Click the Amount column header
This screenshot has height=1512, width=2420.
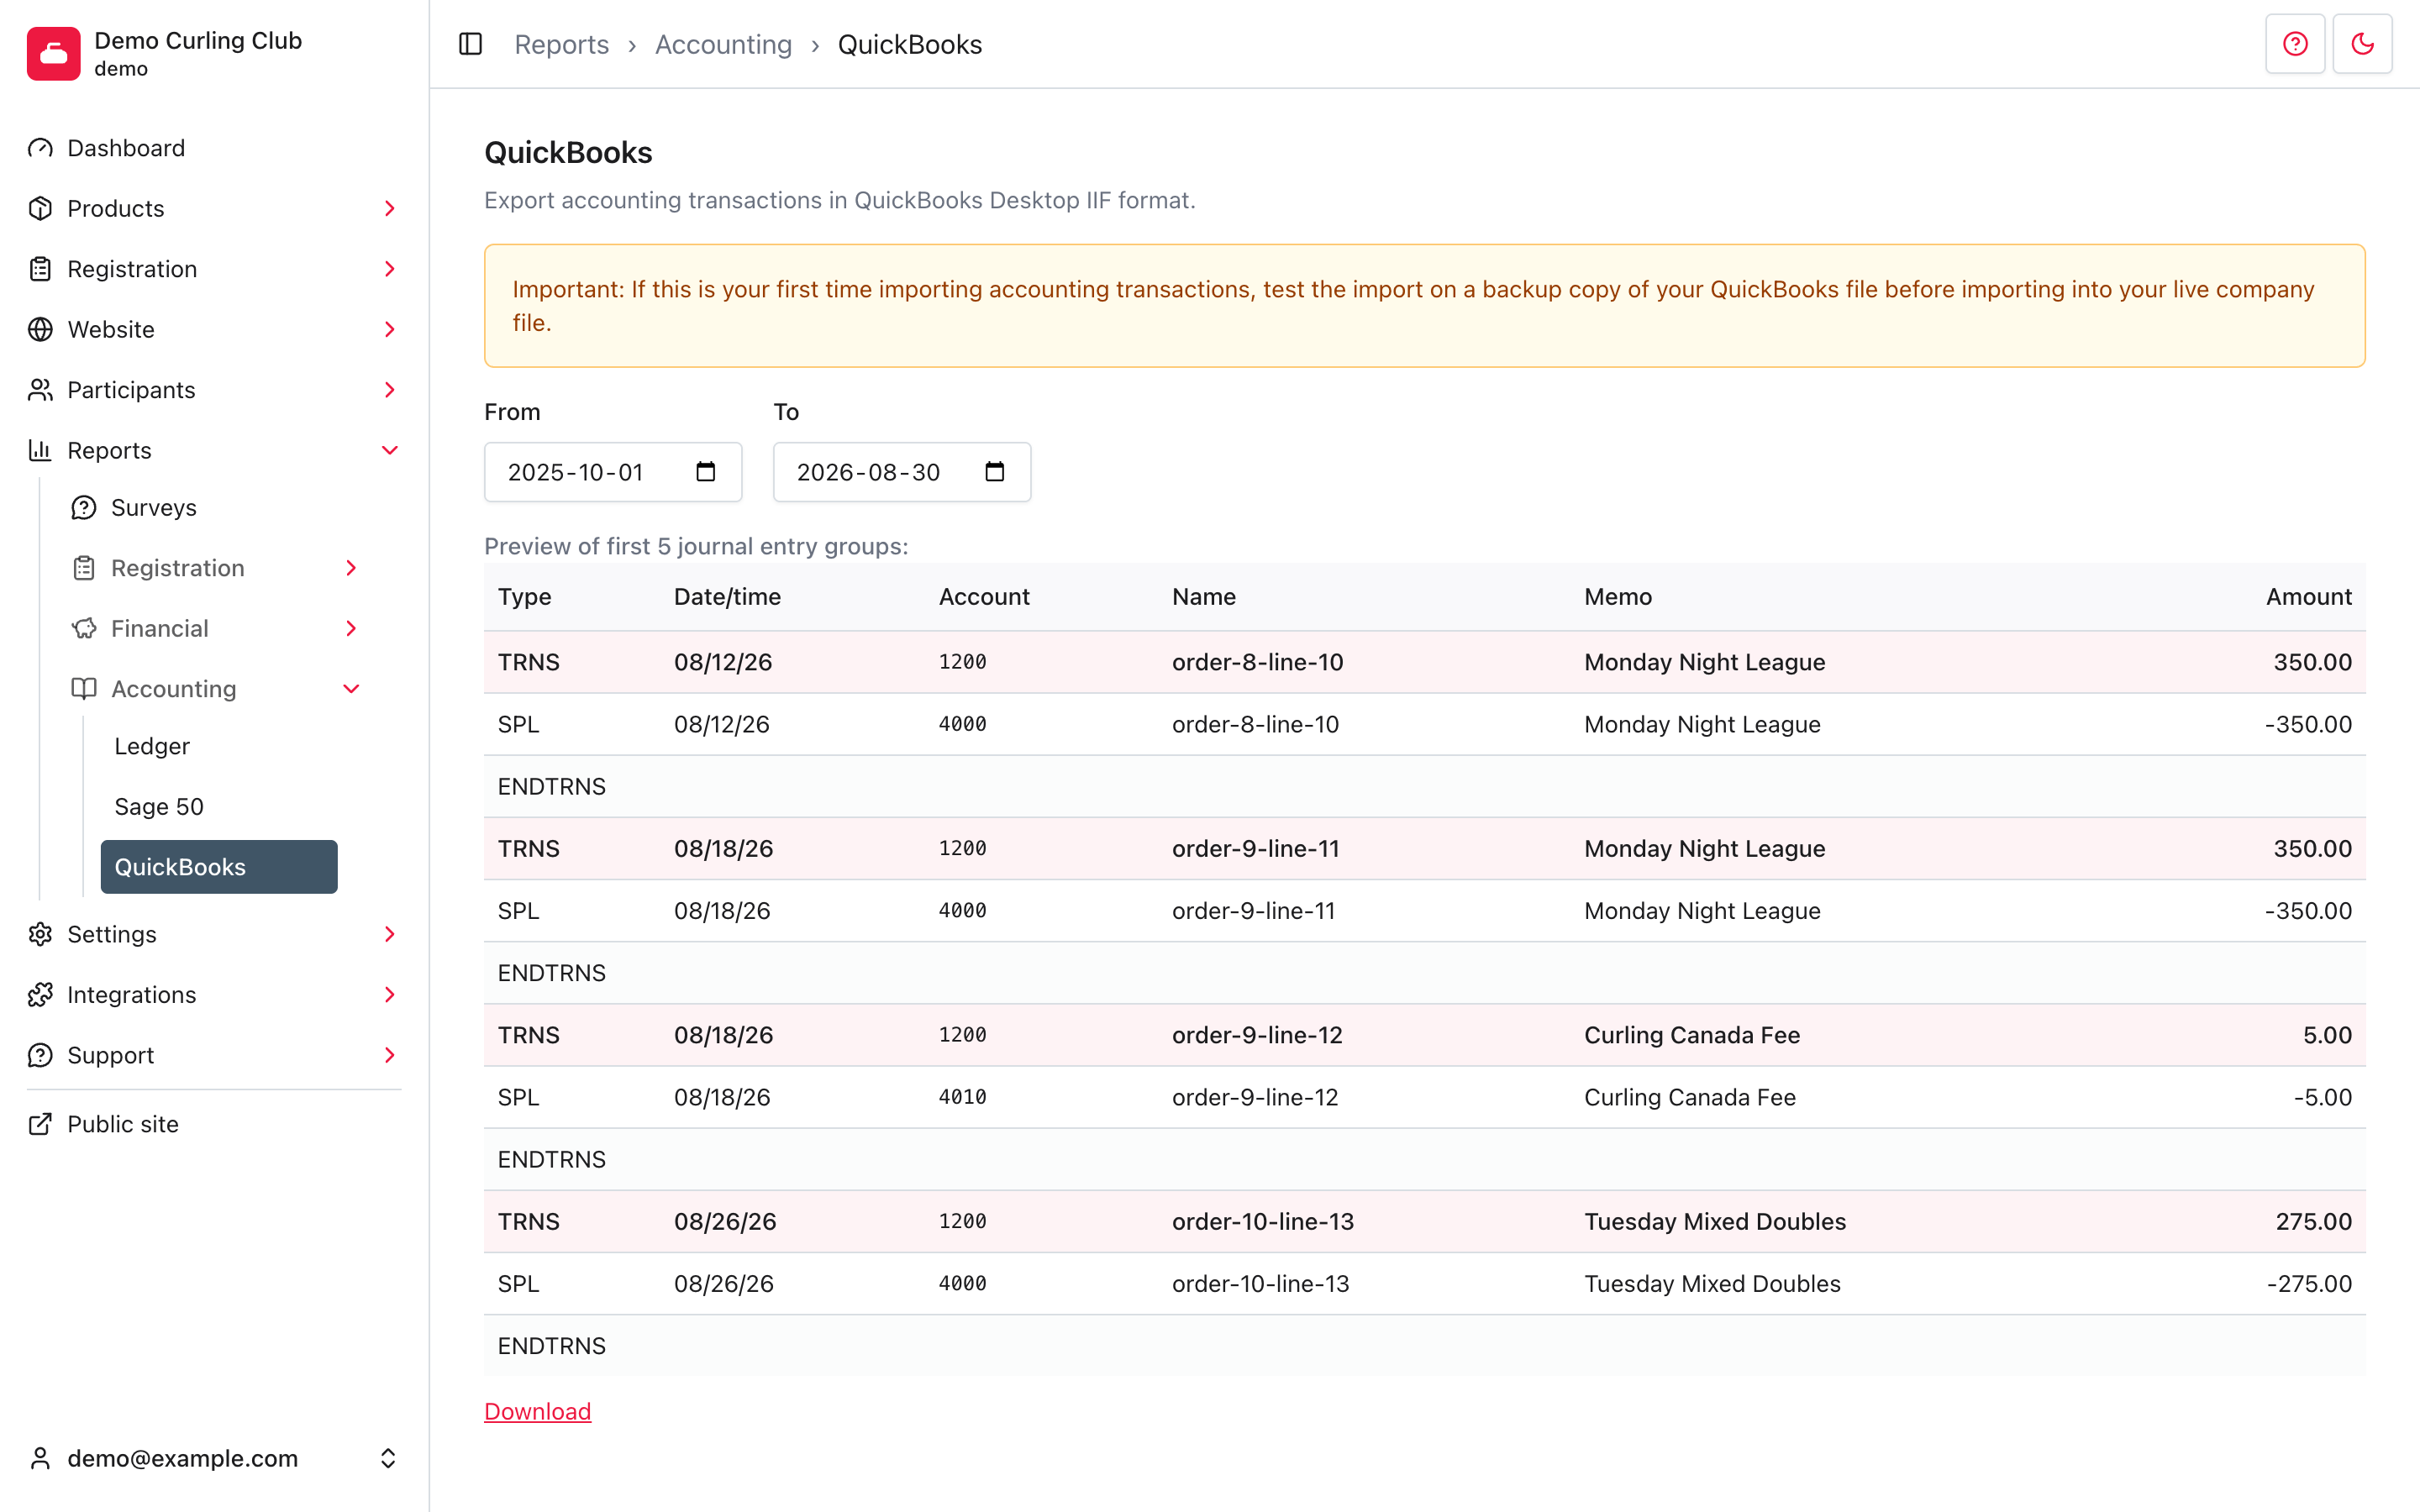click(2308, 597)
